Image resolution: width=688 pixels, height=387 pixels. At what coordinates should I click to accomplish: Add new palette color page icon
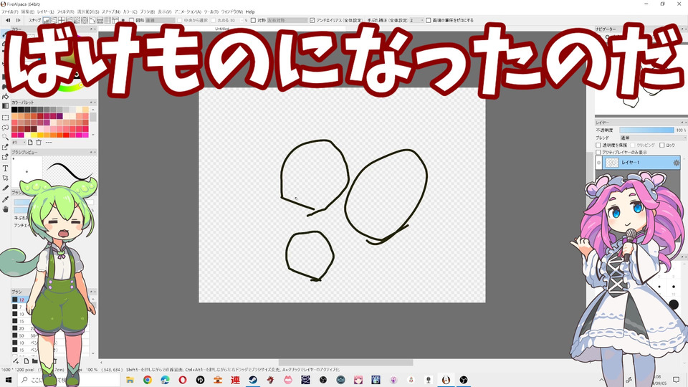pyautogui.click(x=30, y=142)
